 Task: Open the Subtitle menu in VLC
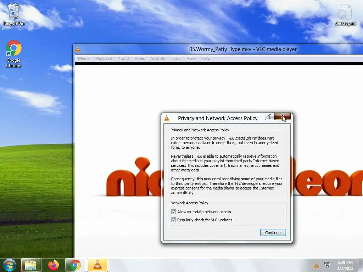coord(158,58)
